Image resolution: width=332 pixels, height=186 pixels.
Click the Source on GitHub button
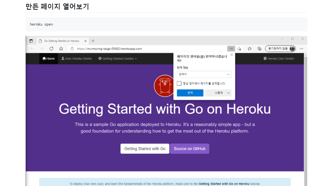tap(190, 149)
